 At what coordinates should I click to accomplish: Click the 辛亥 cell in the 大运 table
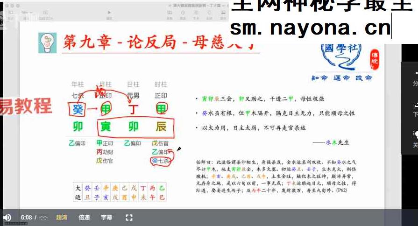tap(106, 192)
